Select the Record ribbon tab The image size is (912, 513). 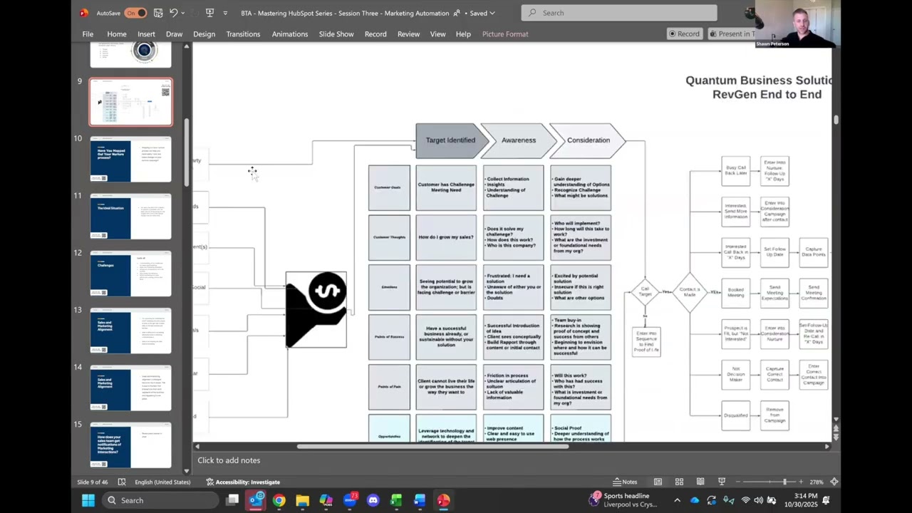pos(375,33)
